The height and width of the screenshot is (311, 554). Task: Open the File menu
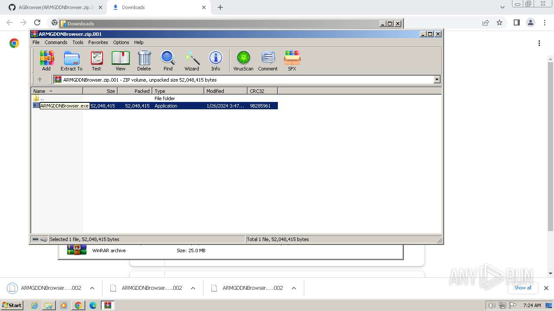(36, 42)
